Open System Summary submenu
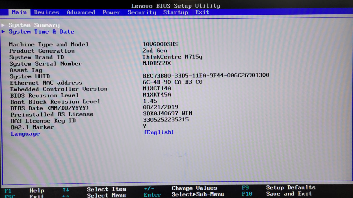The height and width of the screenshot is (198, 353). pos(34,25)
